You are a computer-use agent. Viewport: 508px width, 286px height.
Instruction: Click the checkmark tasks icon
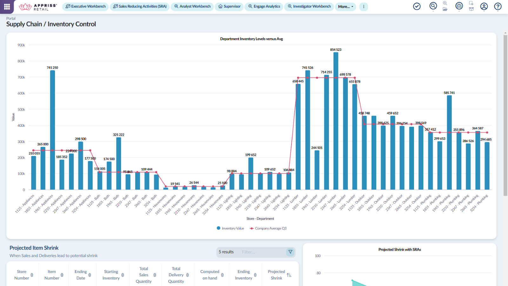(x=417, y=6)
